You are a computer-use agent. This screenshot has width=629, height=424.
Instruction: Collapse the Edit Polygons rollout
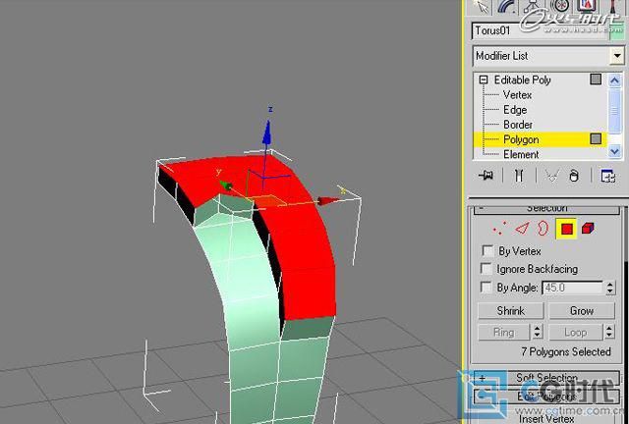[x=546, y=397]
